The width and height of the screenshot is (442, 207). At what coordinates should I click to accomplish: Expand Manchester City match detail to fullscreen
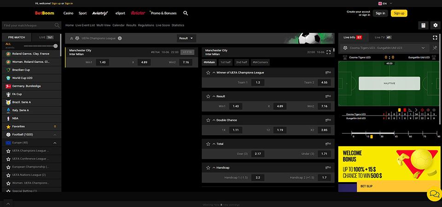pyautogui.click(x=328, y=52)
